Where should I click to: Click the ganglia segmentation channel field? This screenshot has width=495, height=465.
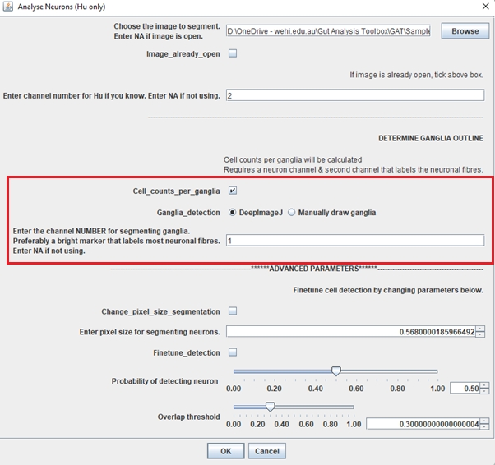point(354,241)
